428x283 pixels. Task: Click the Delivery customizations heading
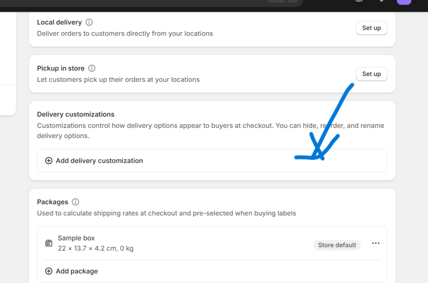(76, 114)
